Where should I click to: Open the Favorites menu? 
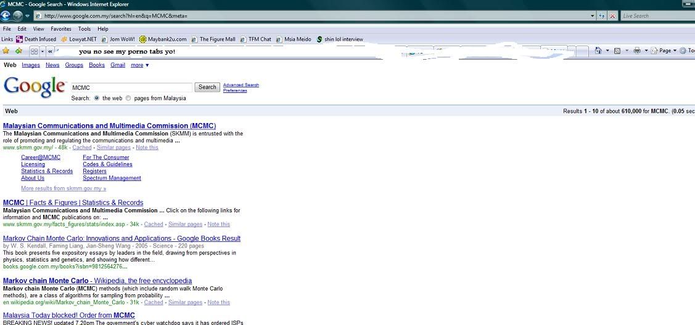coord(60,29)
